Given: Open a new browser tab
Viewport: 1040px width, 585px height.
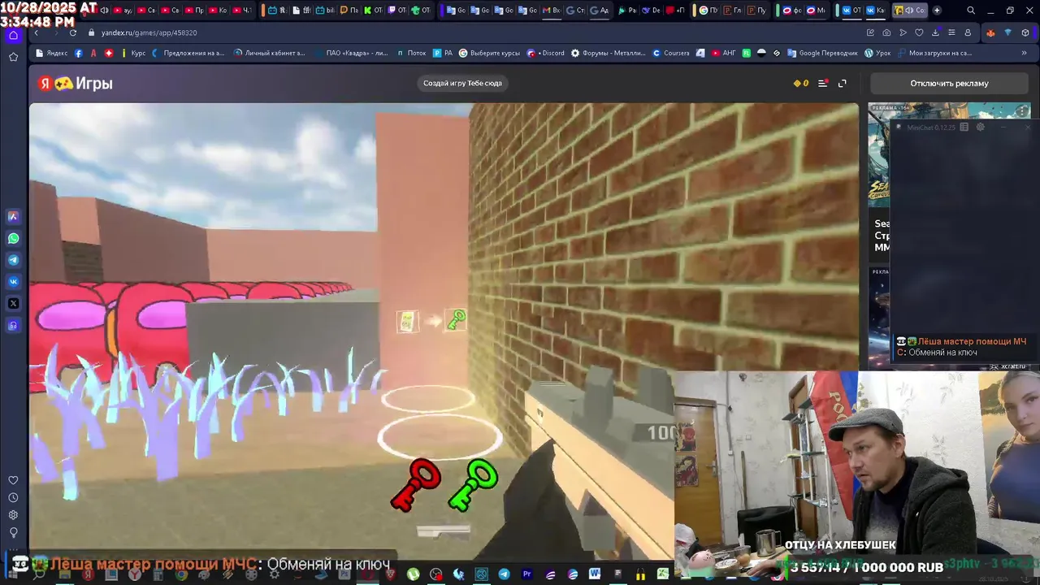Looking at the screenshot, I should point(937,11).
